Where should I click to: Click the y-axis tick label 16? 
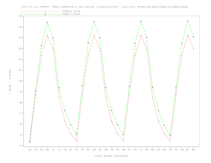pos(21,124)
